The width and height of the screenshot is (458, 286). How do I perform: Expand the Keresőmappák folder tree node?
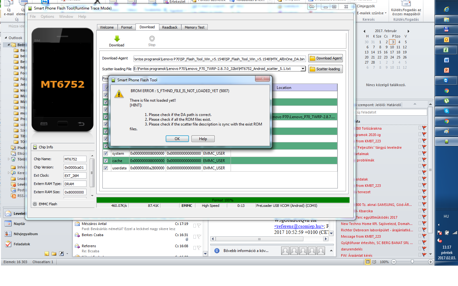coord(9,173)
